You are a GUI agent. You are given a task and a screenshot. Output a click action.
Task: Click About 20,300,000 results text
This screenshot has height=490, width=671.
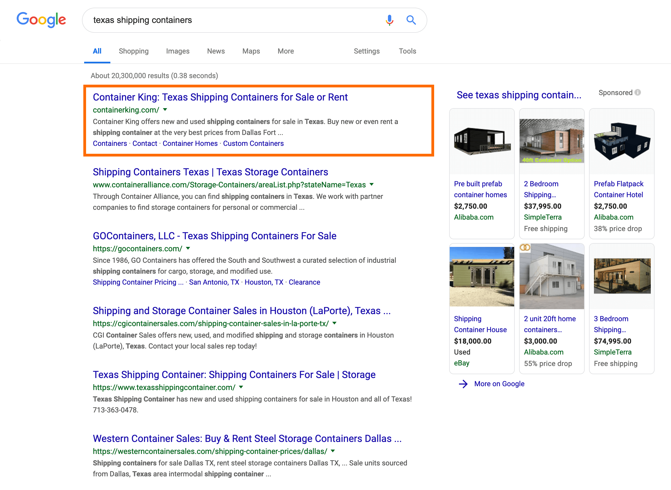154,76
